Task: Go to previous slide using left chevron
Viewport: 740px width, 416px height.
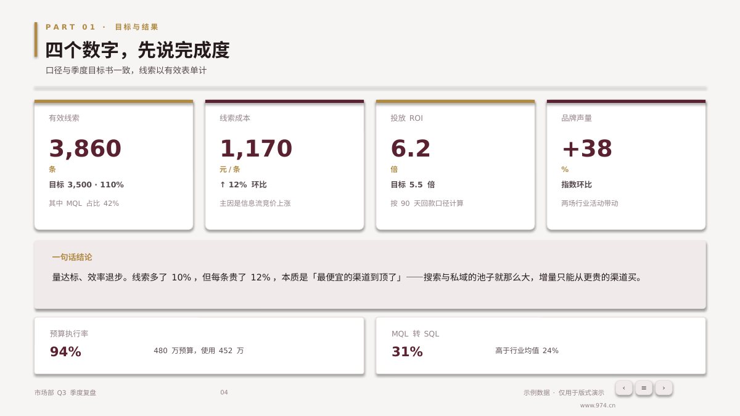Action: [x=624, y=388]
